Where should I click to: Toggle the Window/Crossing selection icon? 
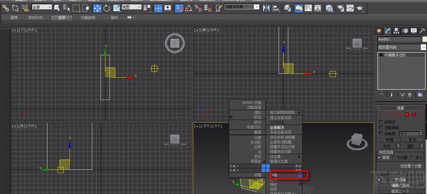pyautogui.click(x=86, y=9)
